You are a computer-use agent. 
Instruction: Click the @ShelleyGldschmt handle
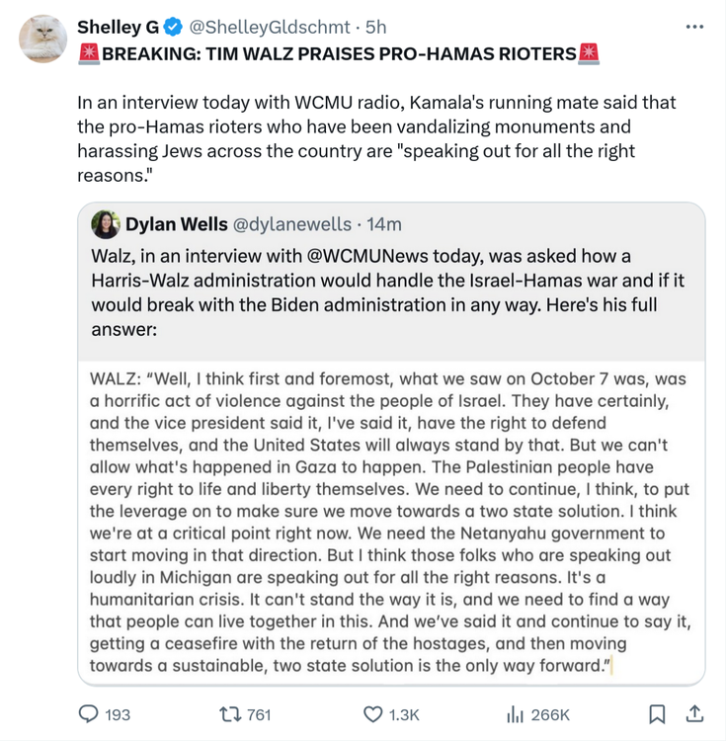(x=270, y=26)
